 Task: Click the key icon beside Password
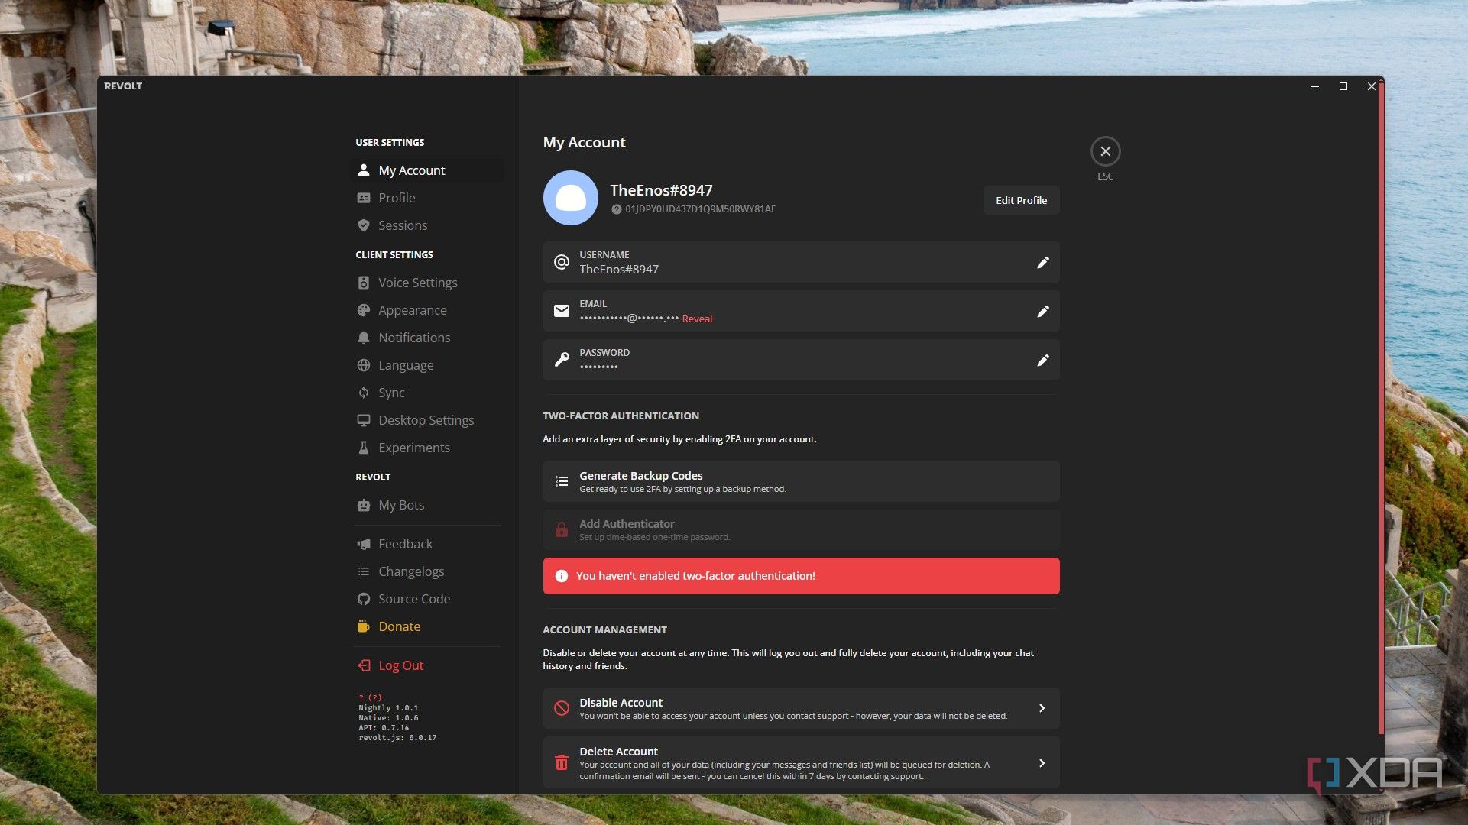pyautogui.click(x=561, y=360)
